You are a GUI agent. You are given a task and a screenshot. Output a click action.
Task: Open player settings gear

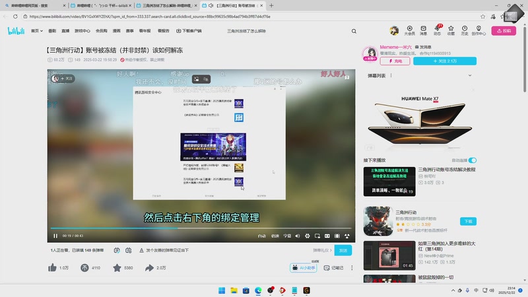[308, 236]
